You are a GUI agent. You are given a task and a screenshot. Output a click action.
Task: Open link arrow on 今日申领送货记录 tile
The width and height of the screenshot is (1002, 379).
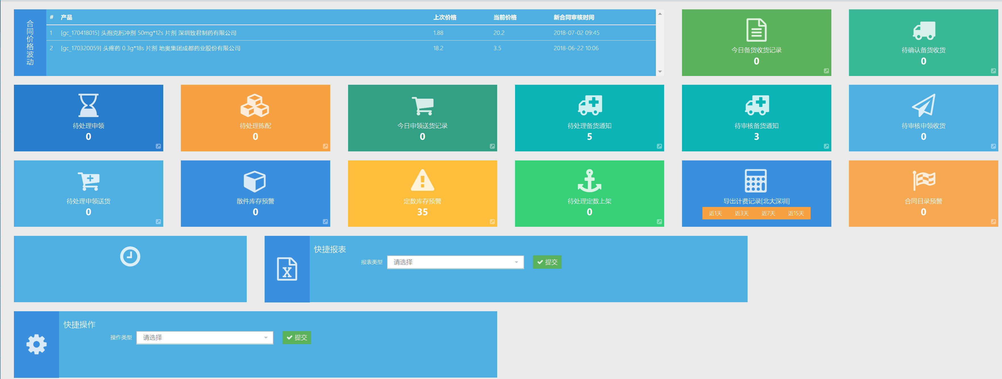pos(492,146)
